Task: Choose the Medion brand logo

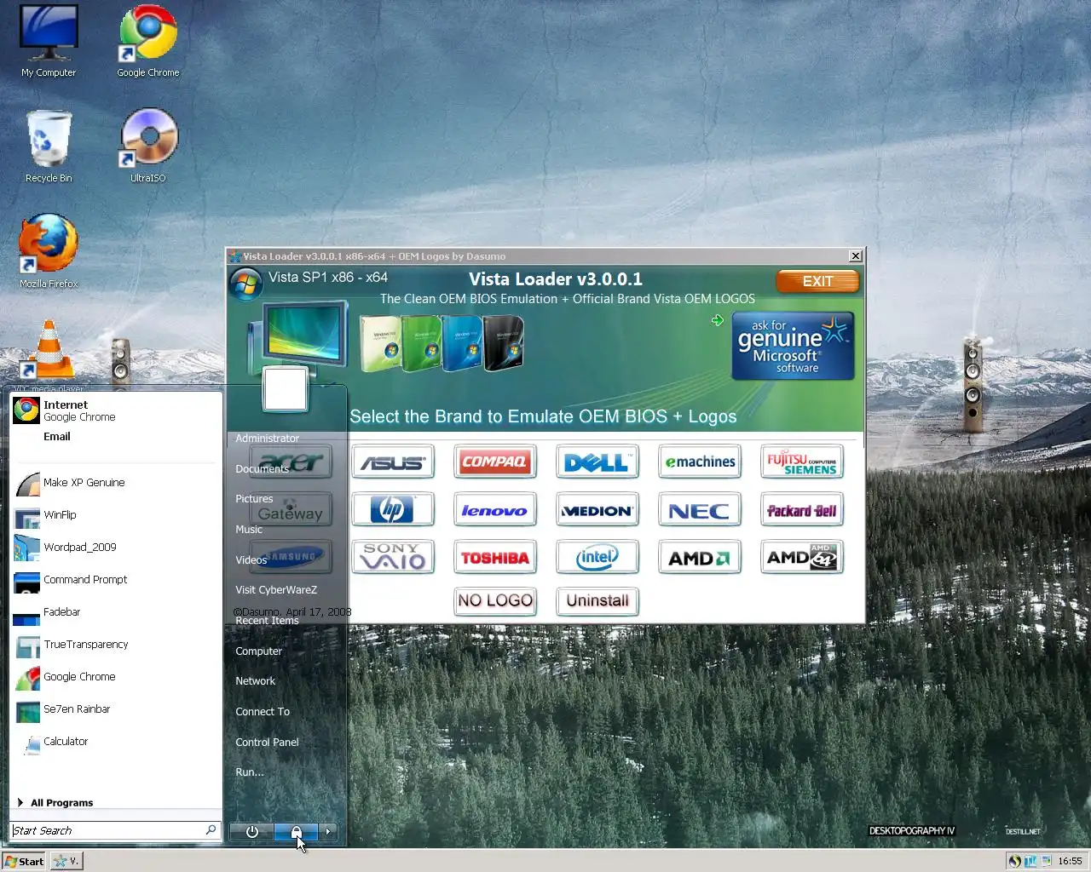Action: click(x=597, y=510)
